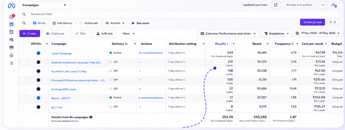345x130 pixels.
Task: Open the Campaigns selector dropdown
Action: [45, 5]
